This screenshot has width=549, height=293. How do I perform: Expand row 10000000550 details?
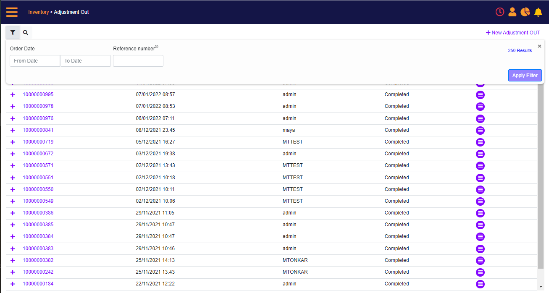(x=12, y=189)
